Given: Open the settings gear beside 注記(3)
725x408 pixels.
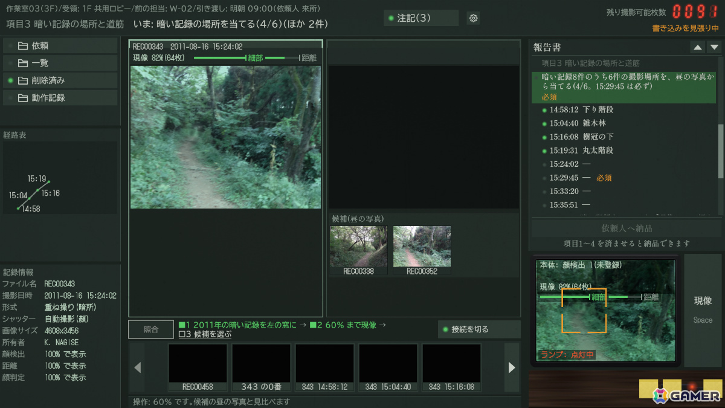Looking at the screenshot, I should (473, 18).
